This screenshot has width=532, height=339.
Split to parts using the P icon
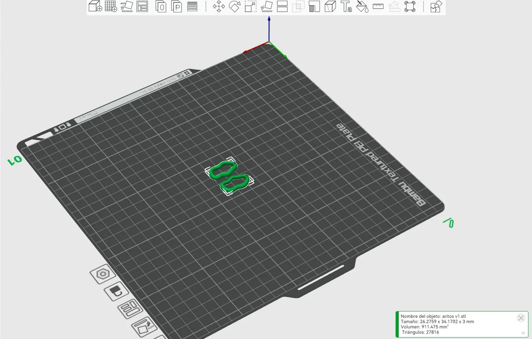pos(177,7)
